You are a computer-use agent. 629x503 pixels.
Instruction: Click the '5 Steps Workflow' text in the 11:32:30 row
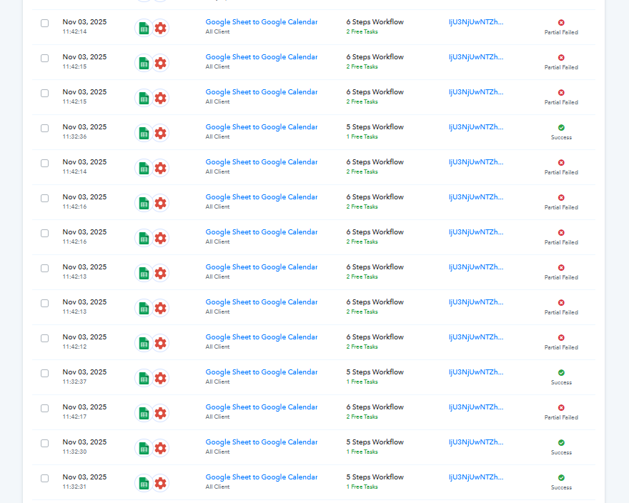click(x=375, y=442)
